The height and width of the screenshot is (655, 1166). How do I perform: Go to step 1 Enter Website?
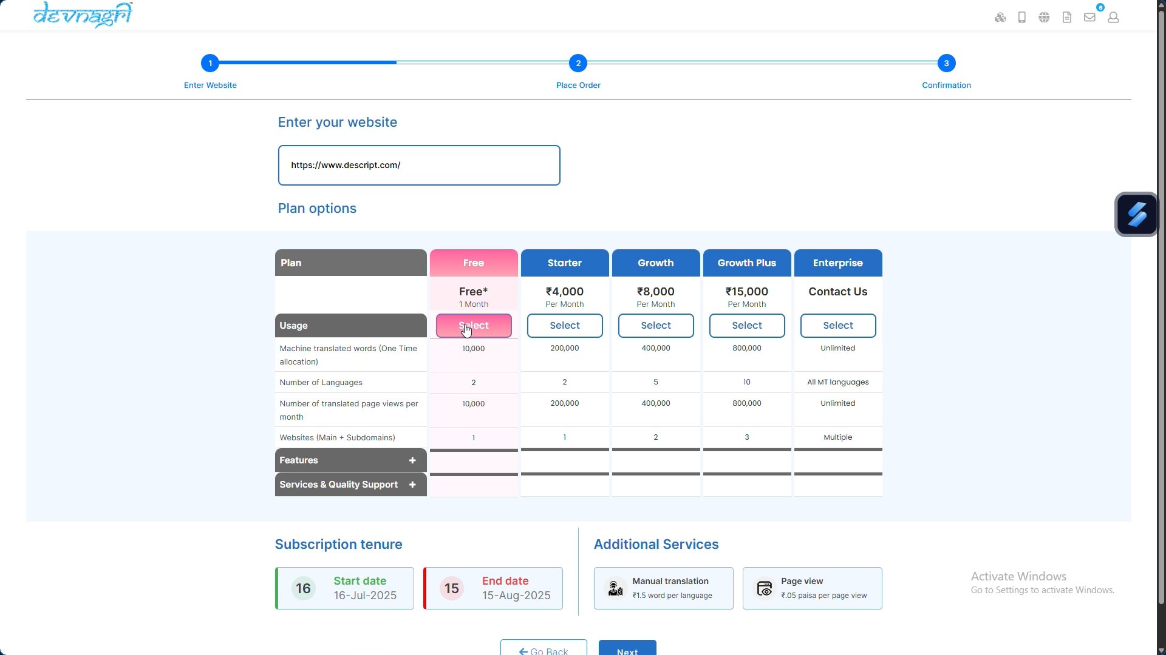point(210,63)
